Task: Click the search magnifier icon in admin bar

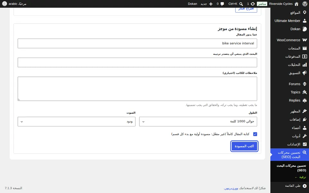Action: click(241, 4)
